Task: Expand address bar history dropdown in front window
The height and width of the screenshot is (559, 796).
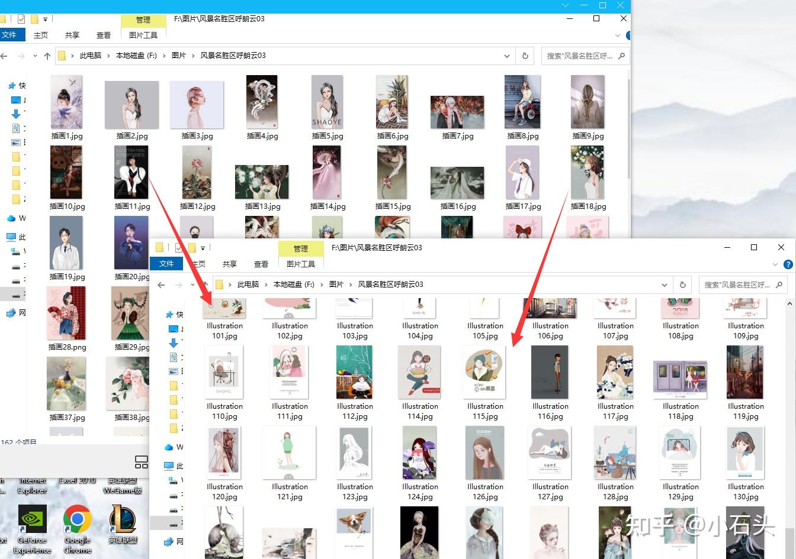Action: 665,285
